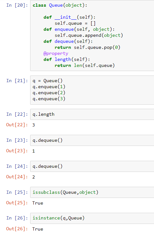Viewport: 154px width, 235px height.
Task: Click the Queue class definition cell
Action: pos(92,36)
